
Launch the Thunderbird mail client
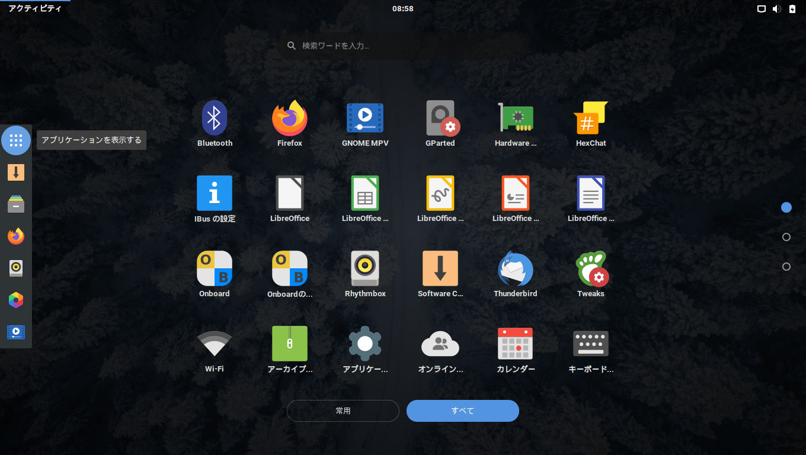[516, 274]
